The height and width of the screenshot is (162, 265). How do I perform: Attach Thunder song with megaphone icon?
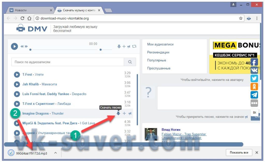130,114
